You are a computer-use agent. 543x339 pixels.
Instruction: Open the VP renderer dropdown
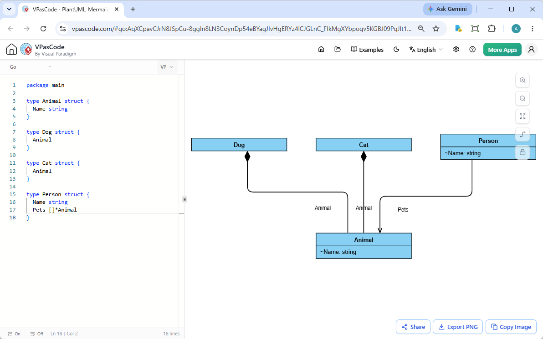[167, 67]
